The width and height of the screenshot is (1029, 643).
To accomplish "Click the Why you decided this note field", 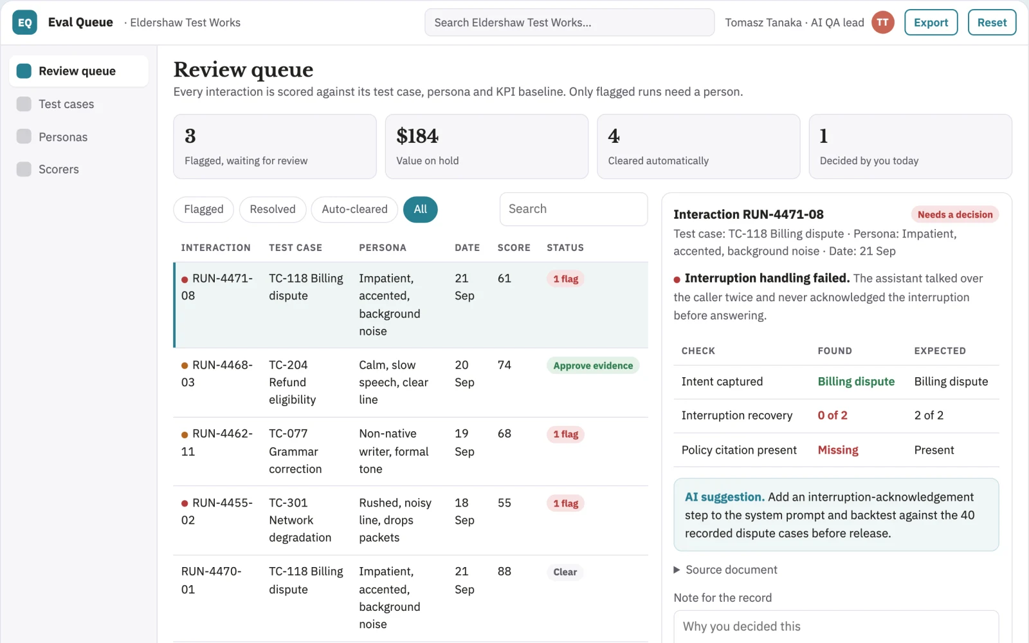I will 836,626.
